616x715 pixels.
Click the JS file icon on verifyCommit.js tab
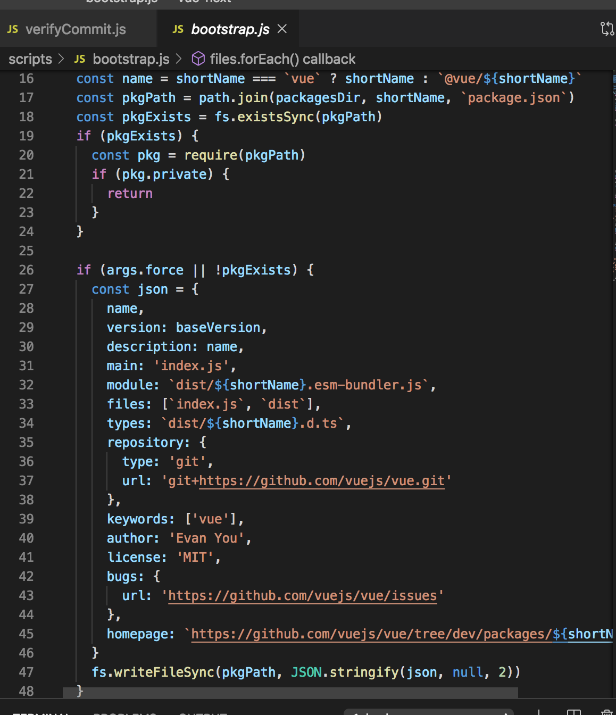[13, 29]
